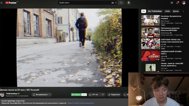This screenshot has width=189, height=106.
Task: Open the account avatar menu
Action: click(x=184, y=3)
